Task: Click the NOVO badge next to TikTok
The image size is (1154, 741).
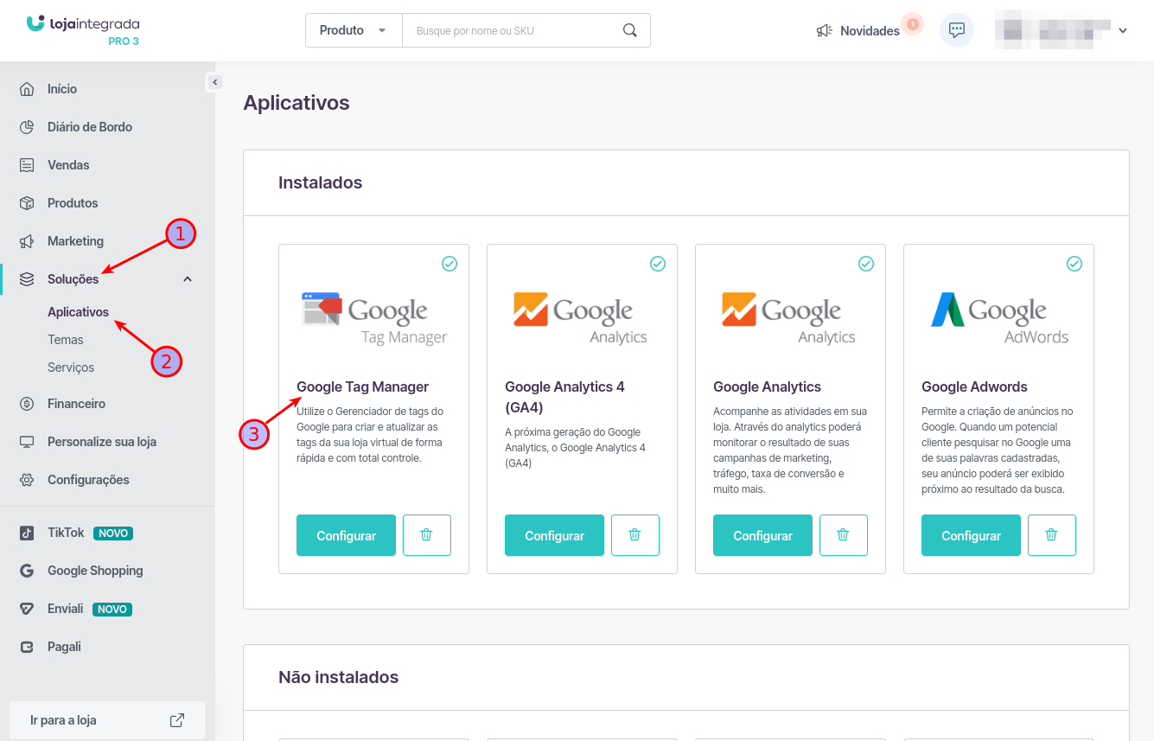Action: click(x=113, y=533)
